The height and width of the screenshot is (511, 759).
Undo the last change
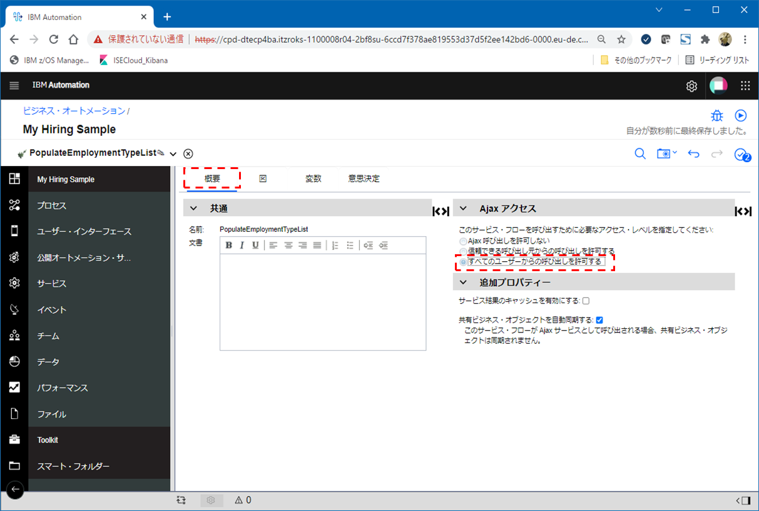pos(693,153)
